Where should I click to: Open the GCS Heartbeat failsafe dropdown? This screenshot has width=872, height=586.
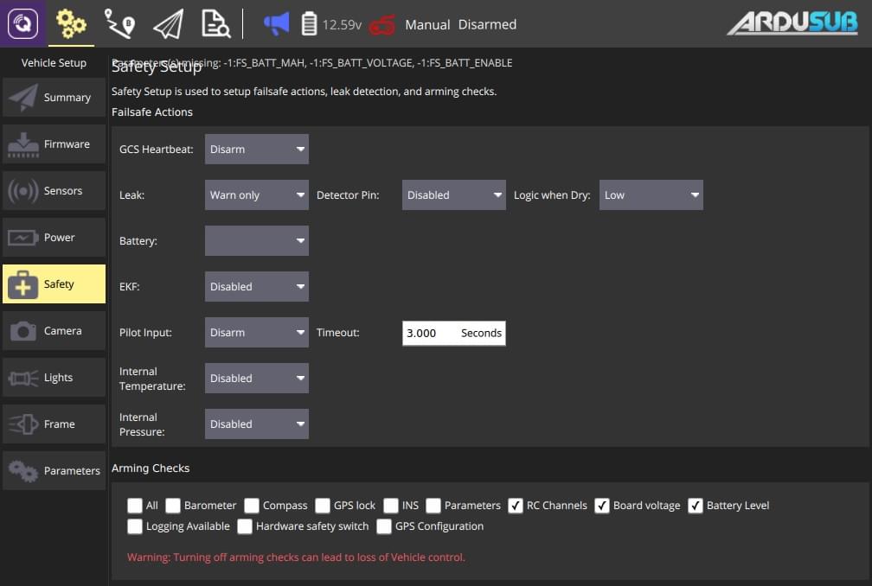click(256, 149)
